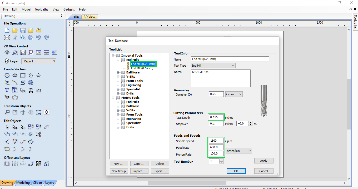Expand End Mills under Metric Tools

coord(118,102)
